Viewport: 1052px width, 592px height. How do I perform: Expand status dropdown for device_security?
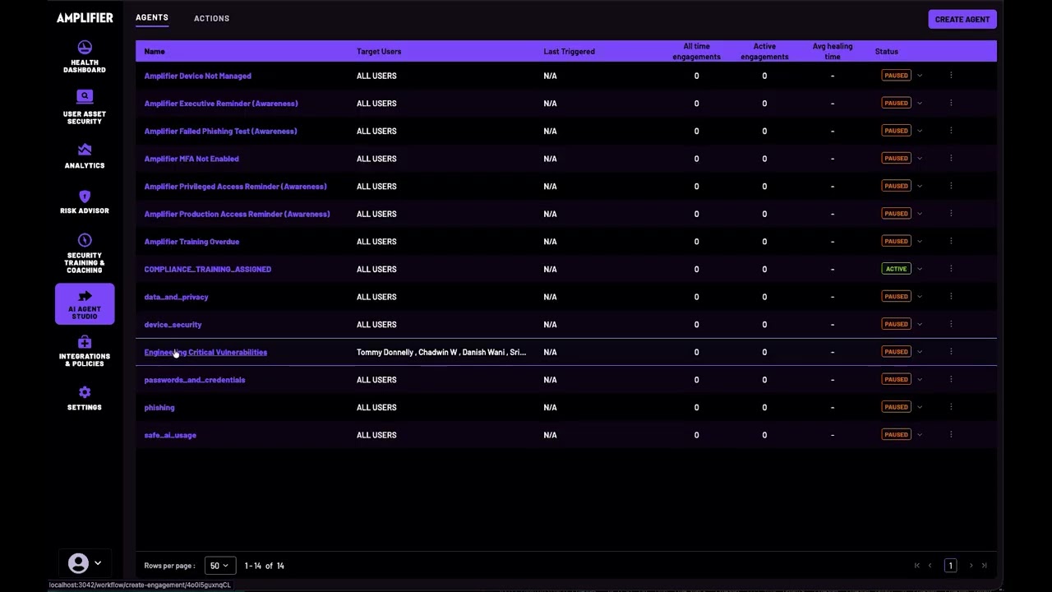tap(920, 325)
